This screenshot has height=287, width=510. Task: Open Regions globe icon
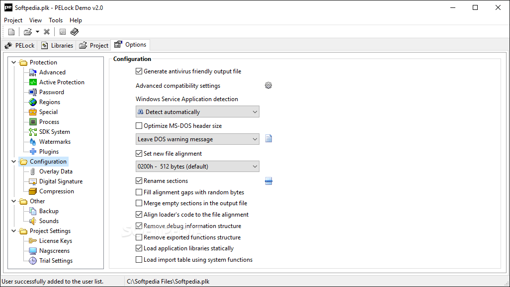[x=33, y=102]
